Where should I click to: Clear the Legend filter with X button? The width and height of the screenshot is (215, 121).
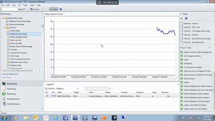coord(110,89)
